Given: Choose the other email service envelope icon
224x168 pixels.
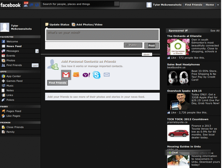Looking at the screenshot, I should coord(107,74).
